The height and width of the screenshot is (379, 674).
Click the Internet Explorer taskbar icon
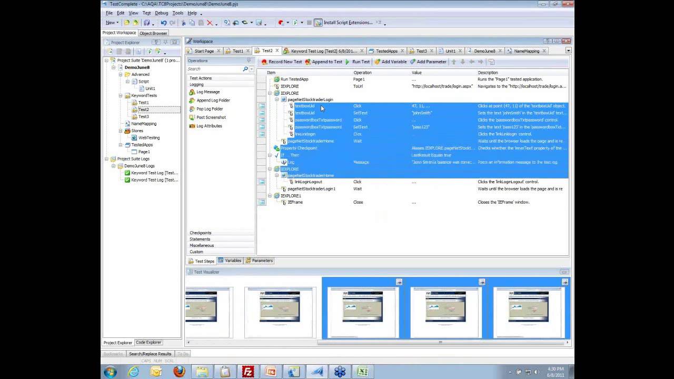tap(134, 372)
